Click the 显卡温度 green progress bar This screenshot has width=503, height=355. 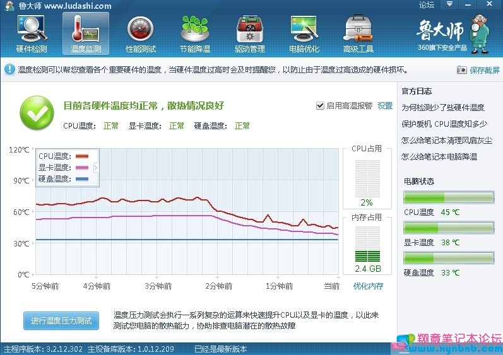coord(449,228)
